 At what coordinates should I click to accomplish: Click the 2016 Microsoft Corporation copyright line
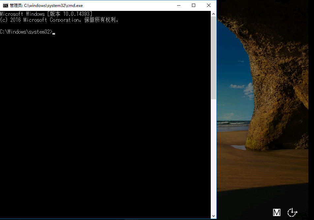tap(59, 20)
